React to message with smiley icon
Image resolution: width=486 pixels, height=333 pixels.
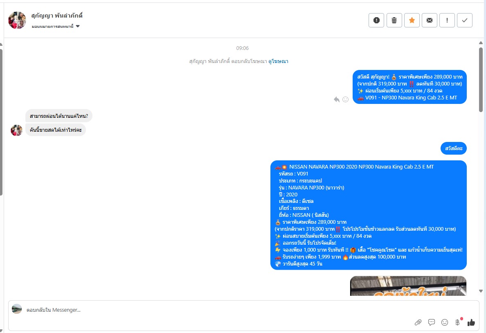345,99
